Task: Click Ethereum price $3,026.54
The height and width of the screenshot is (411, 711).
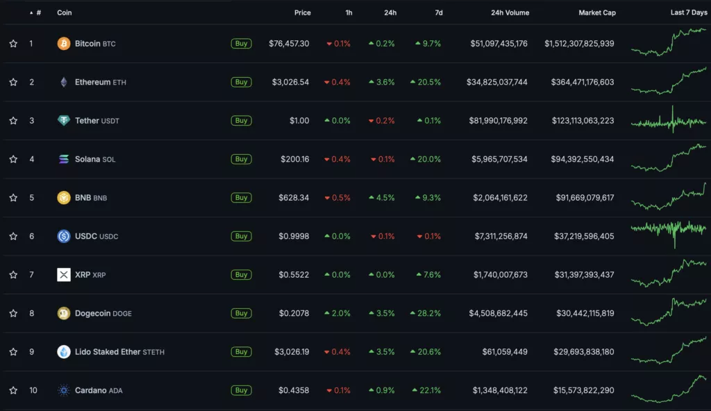Action: tap(291, 82)
